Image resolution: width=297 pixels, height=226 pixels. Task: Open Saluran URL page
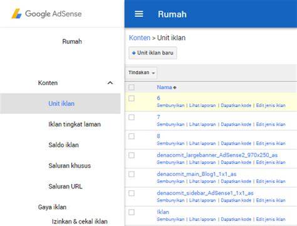coord(65,186)
